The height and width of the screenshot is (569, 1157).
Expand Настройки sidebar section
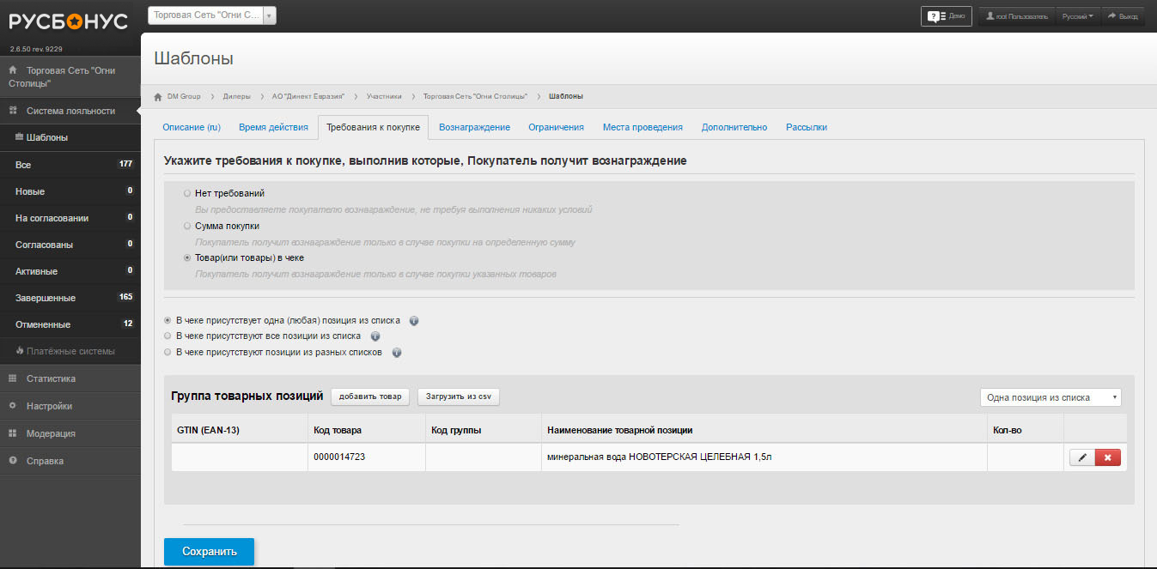(x=70, y=406)
